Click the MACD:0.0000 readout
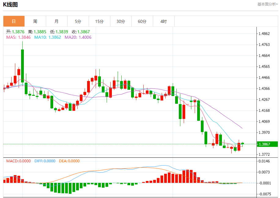280x198 pixels. [x=19, y=161]
